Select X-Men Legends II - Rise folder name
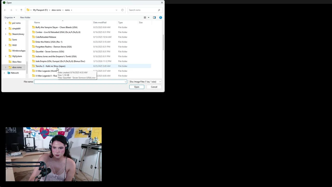Screen dimensions: 332x187 tap(46, 76)
